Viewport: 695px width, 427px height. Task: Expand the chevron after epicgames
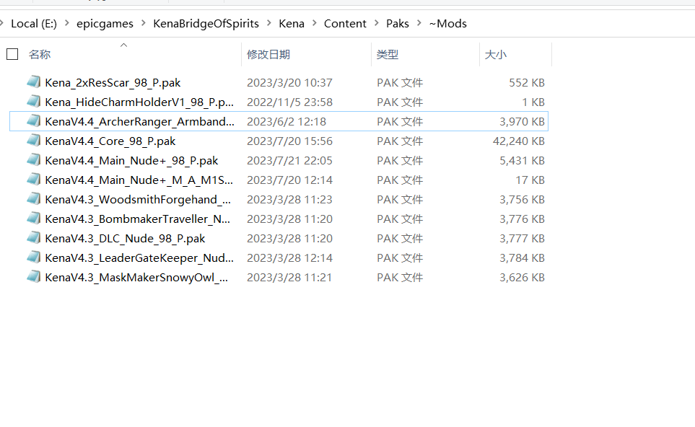pyautogui.click(x=143, y=22)
